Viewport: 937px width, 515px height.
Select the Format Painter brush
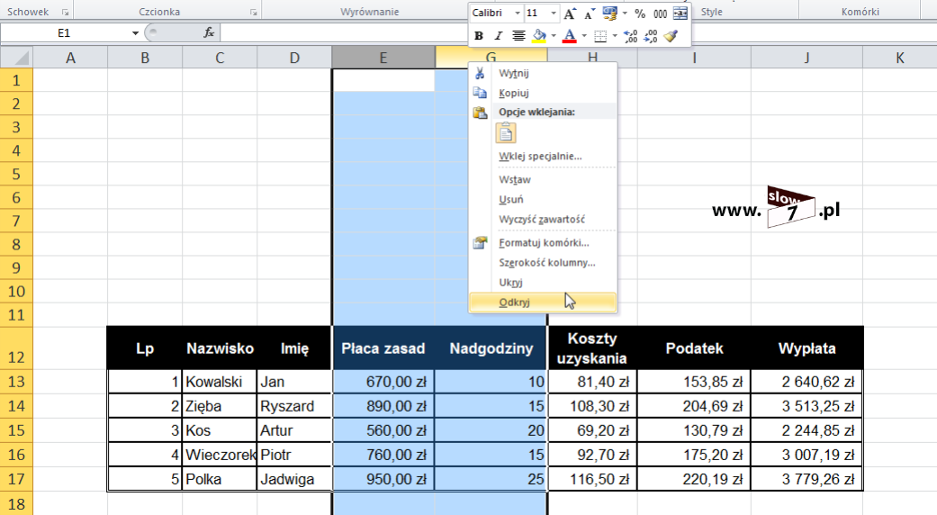pos(671,36)
